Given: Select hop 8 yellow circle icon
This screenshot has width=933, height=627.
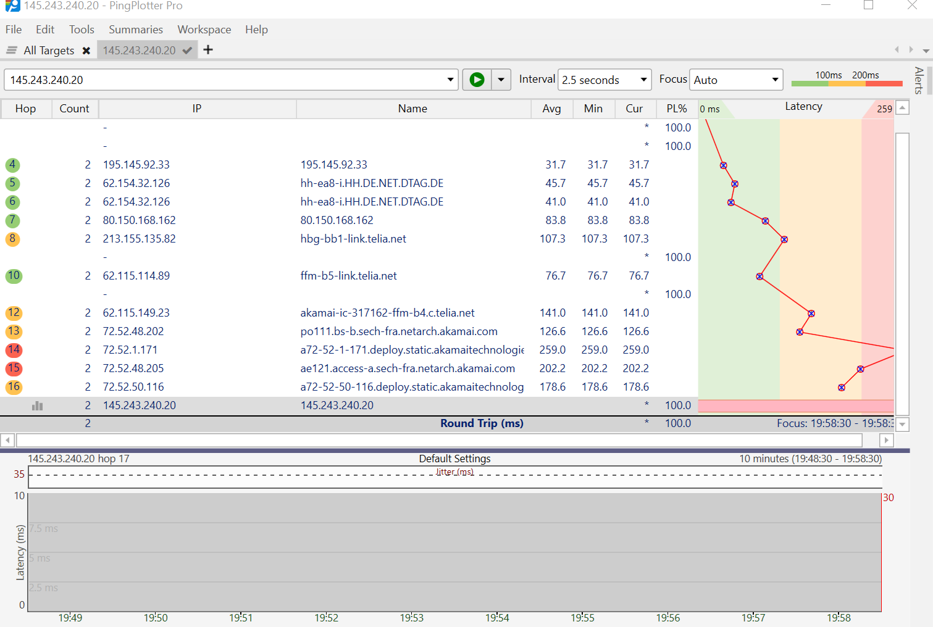Looking at the screenshot, I should tap(12, 239).
